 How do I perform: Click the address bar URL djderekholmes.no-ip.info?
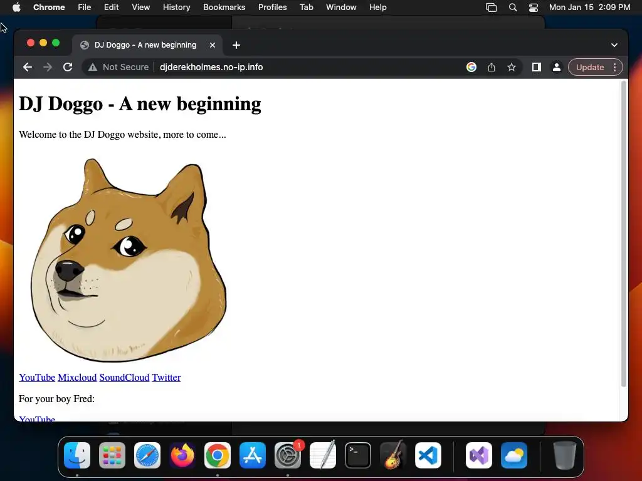point(211,67)
